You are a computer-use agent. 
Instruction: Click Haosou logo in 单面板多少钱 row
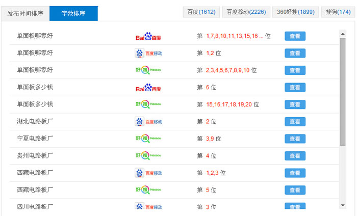point(148,104)
